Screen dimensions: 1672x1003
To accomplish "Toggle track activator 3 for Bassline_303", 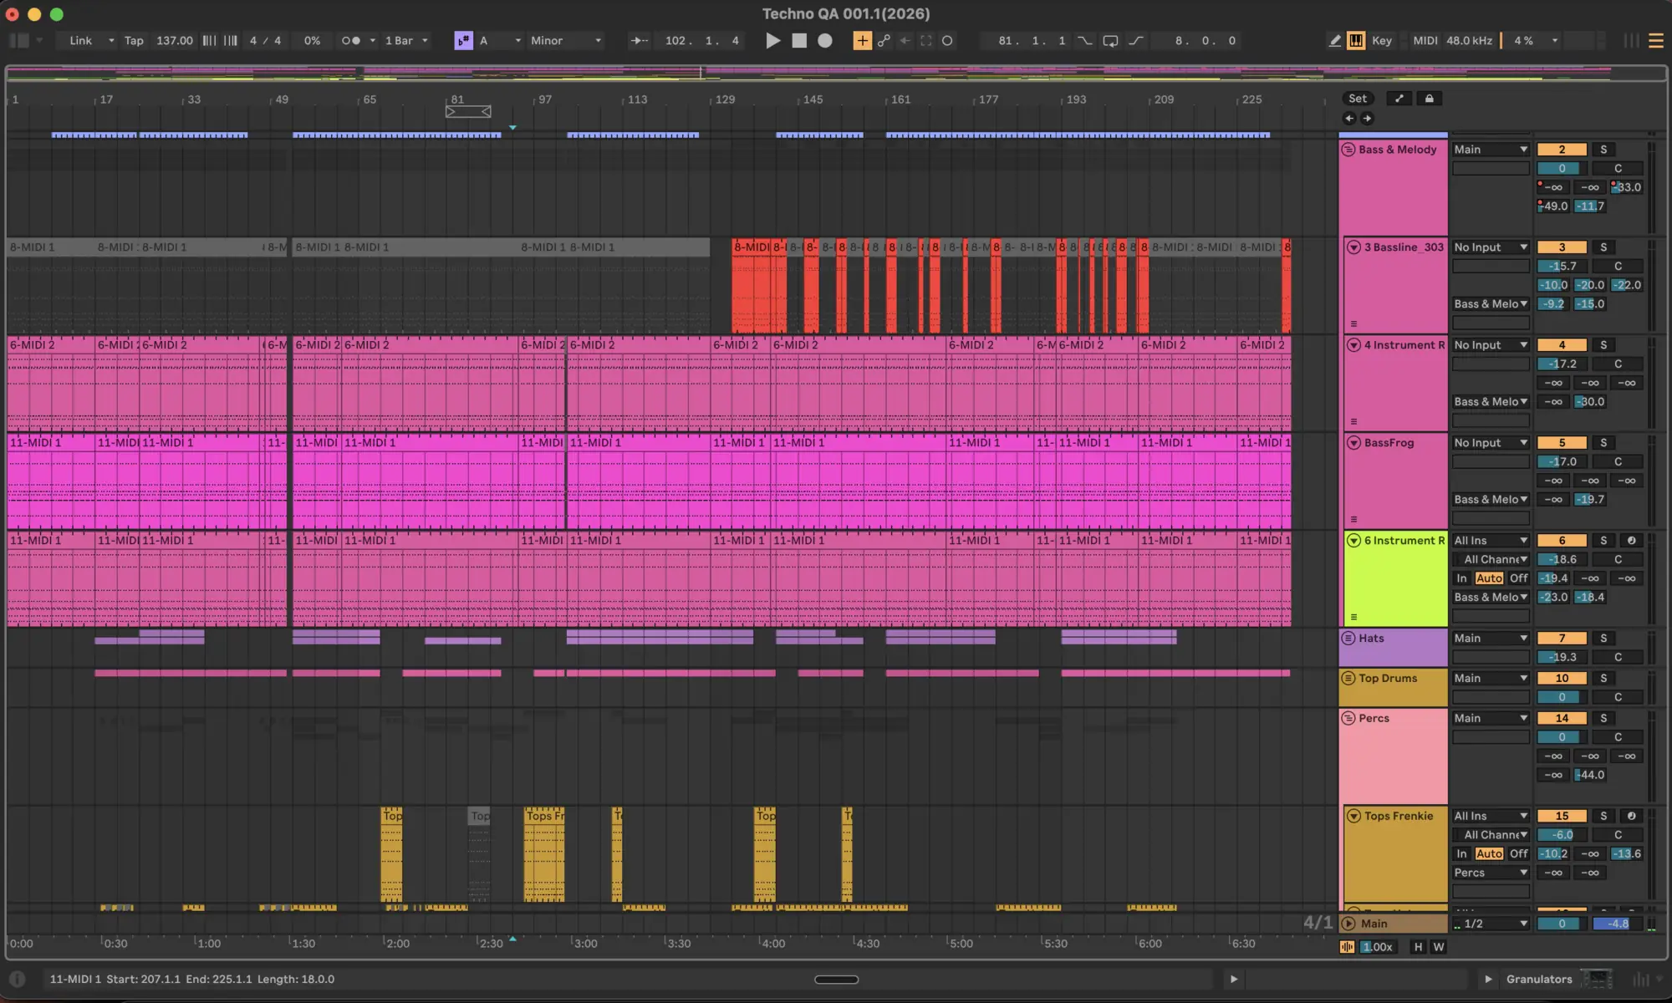I will [x=1562, y=247].
